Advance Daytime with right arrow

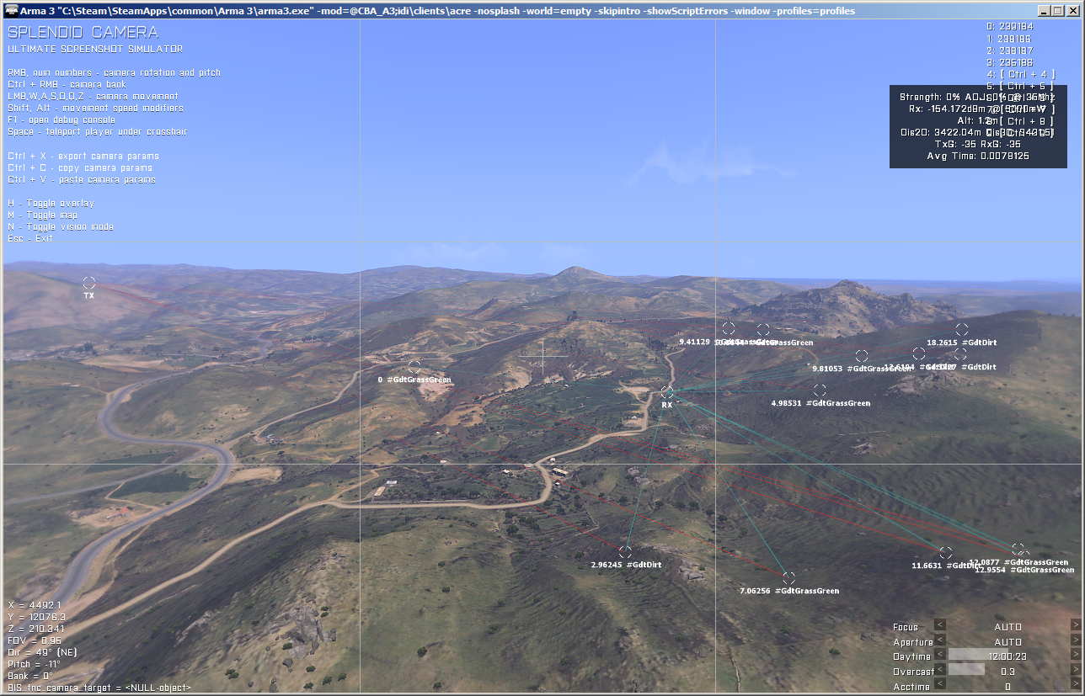click(x=1076, y=655)
